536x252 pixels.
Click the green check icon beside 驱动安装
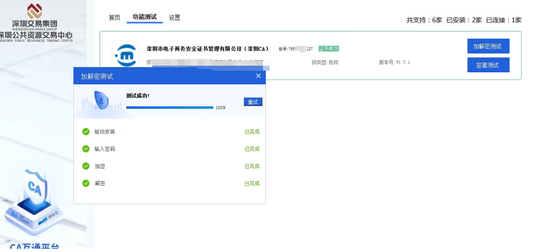[85, 131]
